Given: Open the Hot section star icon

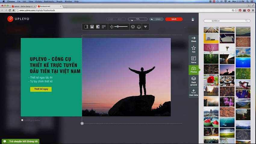Looking at the screenshot, I should [193, 49].
